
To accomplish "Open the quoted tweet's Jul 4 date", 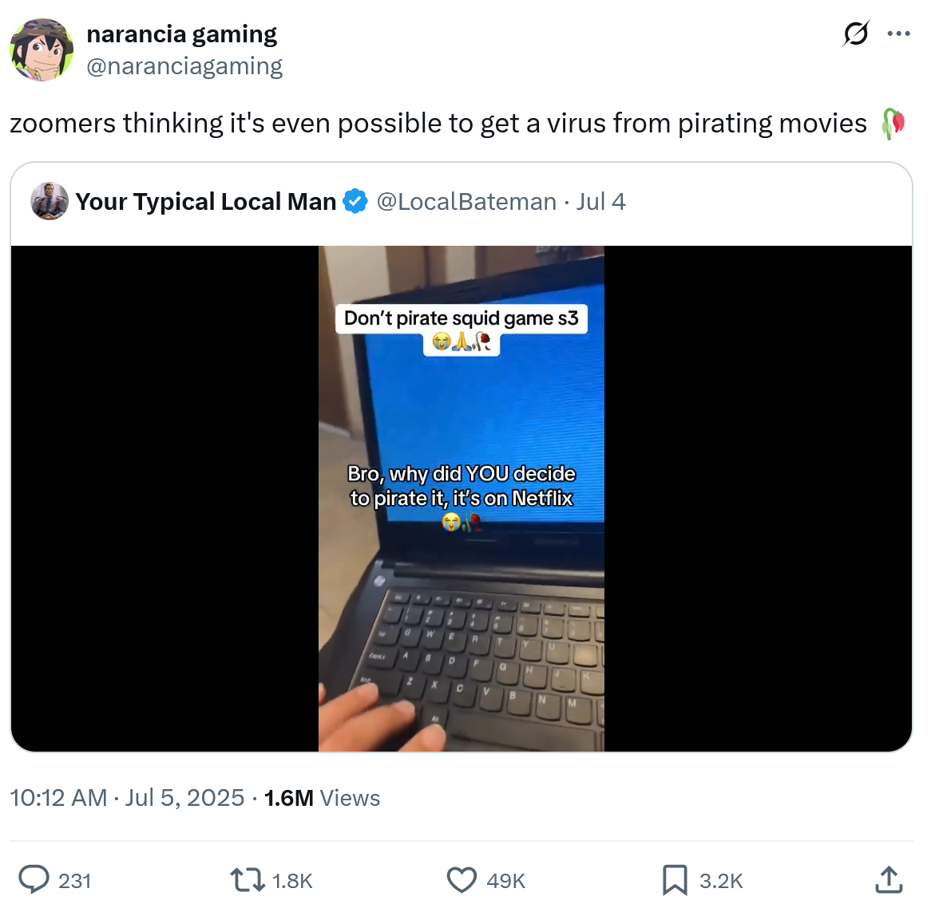I will point(600,202).
